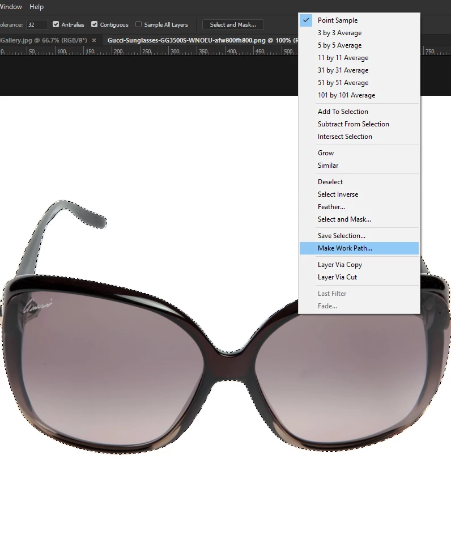Choose 11 by 11 Average sample size
451x547 pixels.
point(359,58)
